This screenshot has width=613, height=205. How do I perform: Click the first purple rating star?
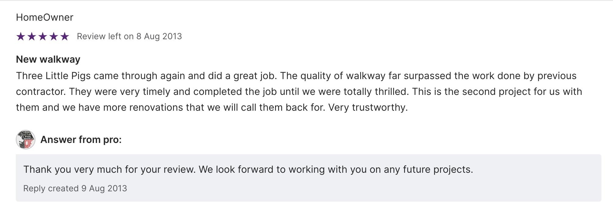(x=21, y=36)
